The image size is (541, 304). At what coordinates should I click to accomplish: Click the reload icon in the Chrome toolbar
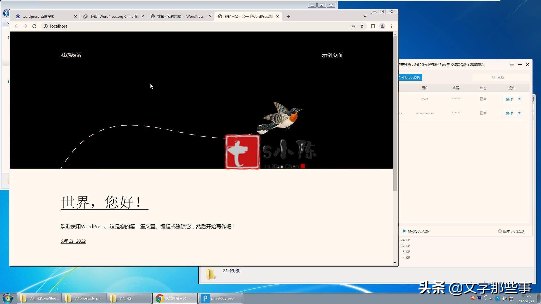click(x=34, y=26)
